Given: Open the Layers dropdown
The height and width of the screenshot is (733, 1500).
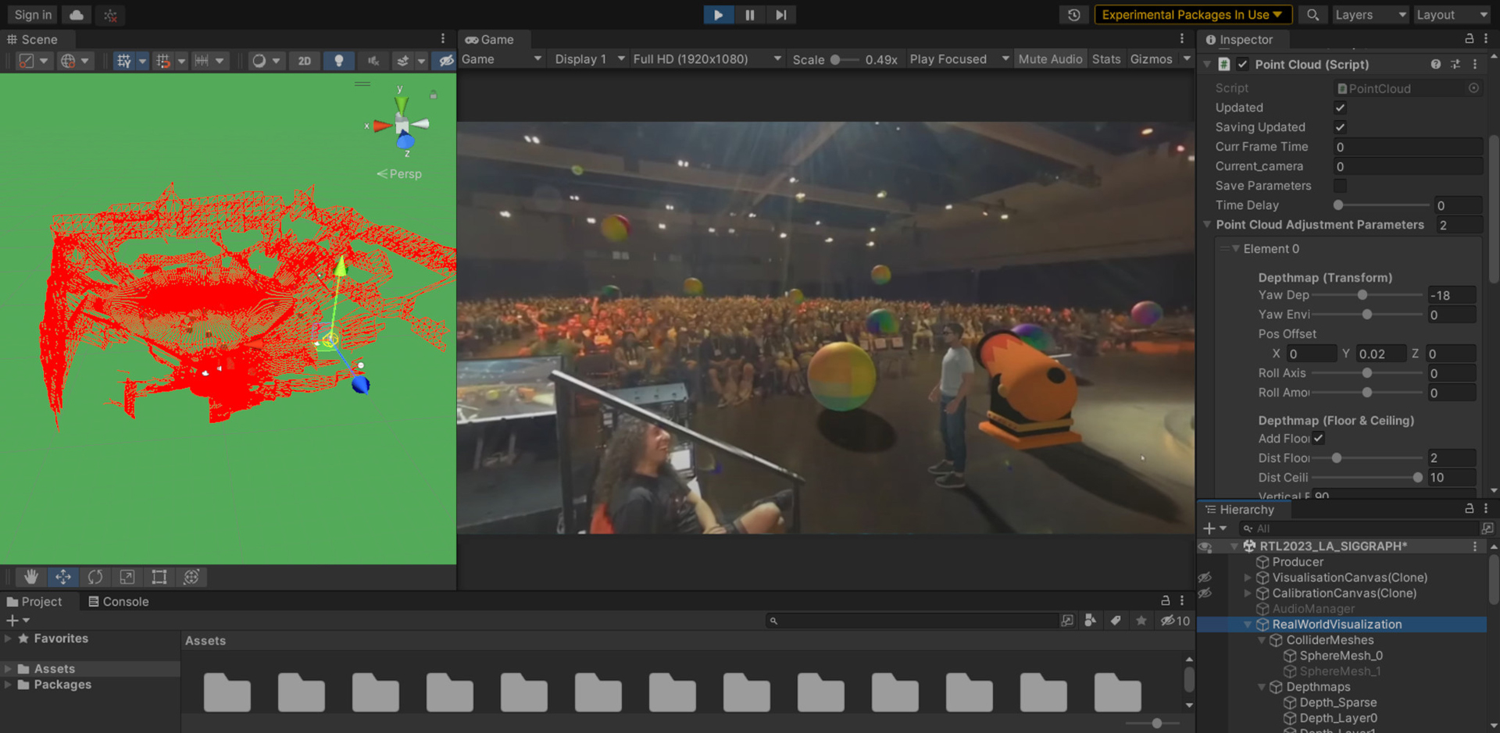Looking at the screenshot, I should tap(1369, 15).
